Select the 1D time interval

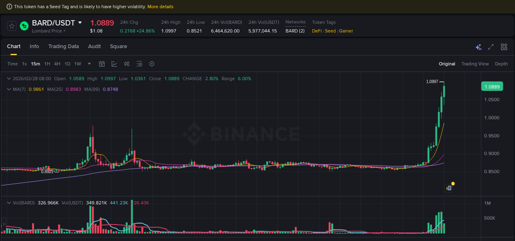[67, 64]
